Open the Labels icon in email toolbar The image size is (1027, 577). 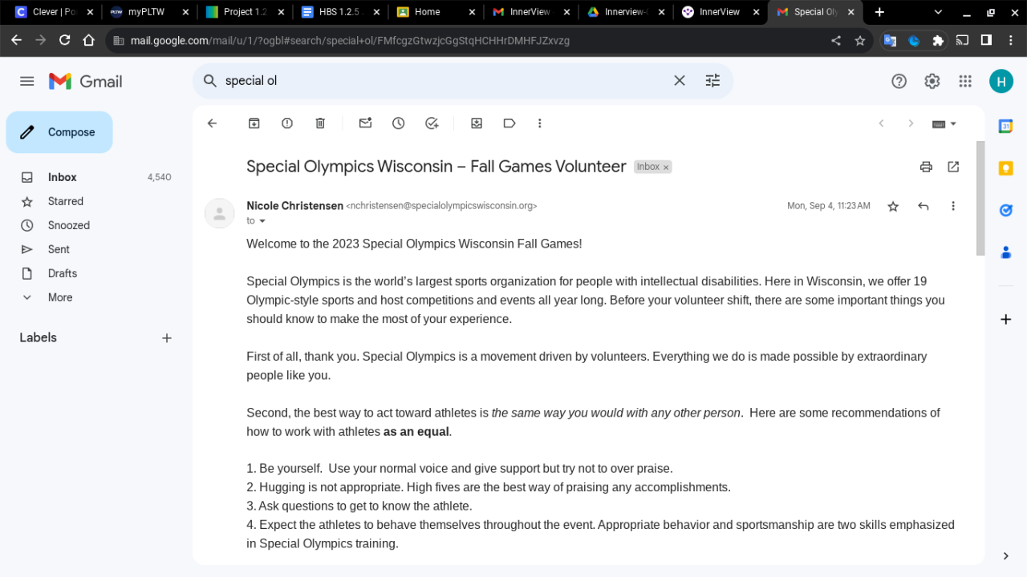[509, 123]
